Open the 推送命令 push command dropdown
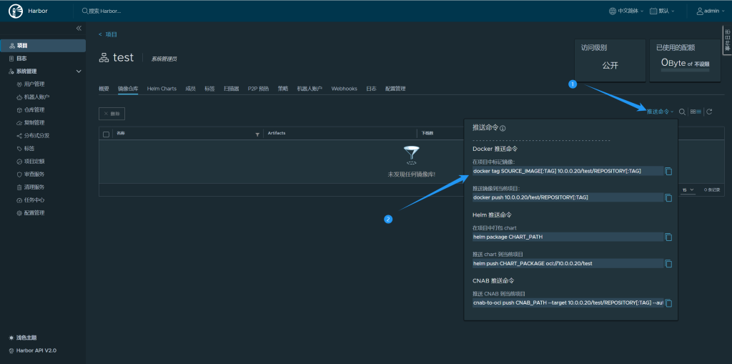Screen dimensions: 732x364 coord(659,112)
